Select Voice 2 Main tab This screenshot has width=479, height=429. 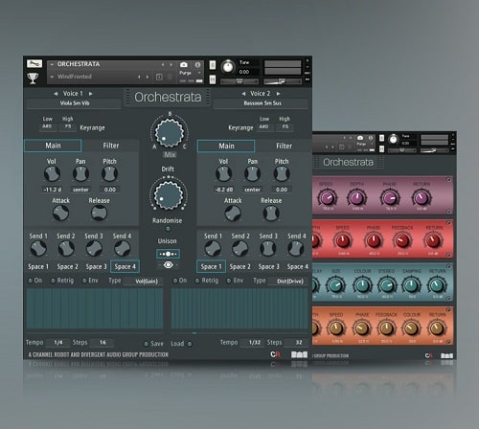point(226,147)
